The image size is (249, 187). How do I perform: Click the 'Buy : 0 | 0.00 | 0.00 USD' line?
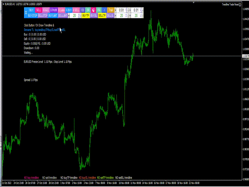(35, 34)
